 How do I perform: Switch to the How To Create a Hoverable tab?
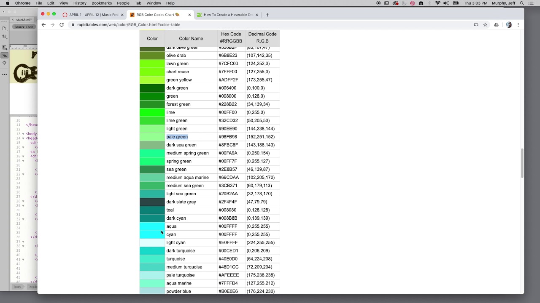(227, 15)
